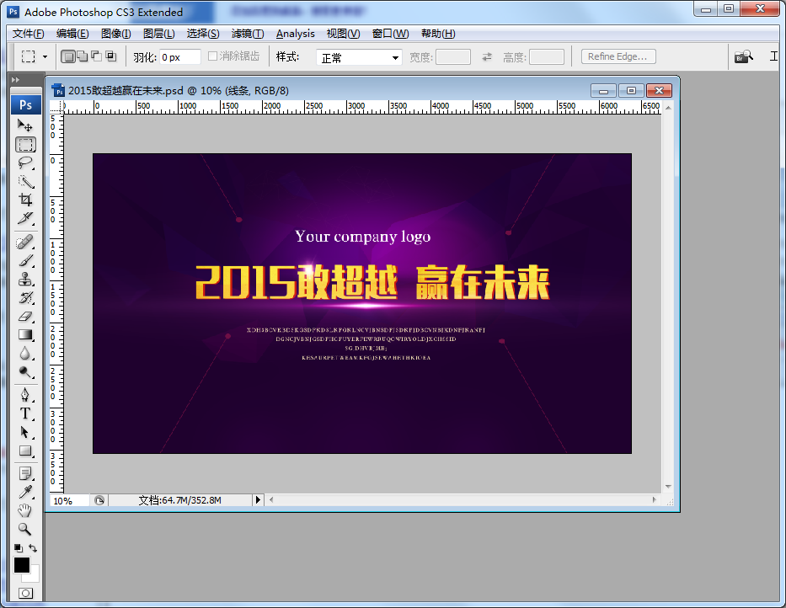Swap foreground and background colors

(33, 548)
